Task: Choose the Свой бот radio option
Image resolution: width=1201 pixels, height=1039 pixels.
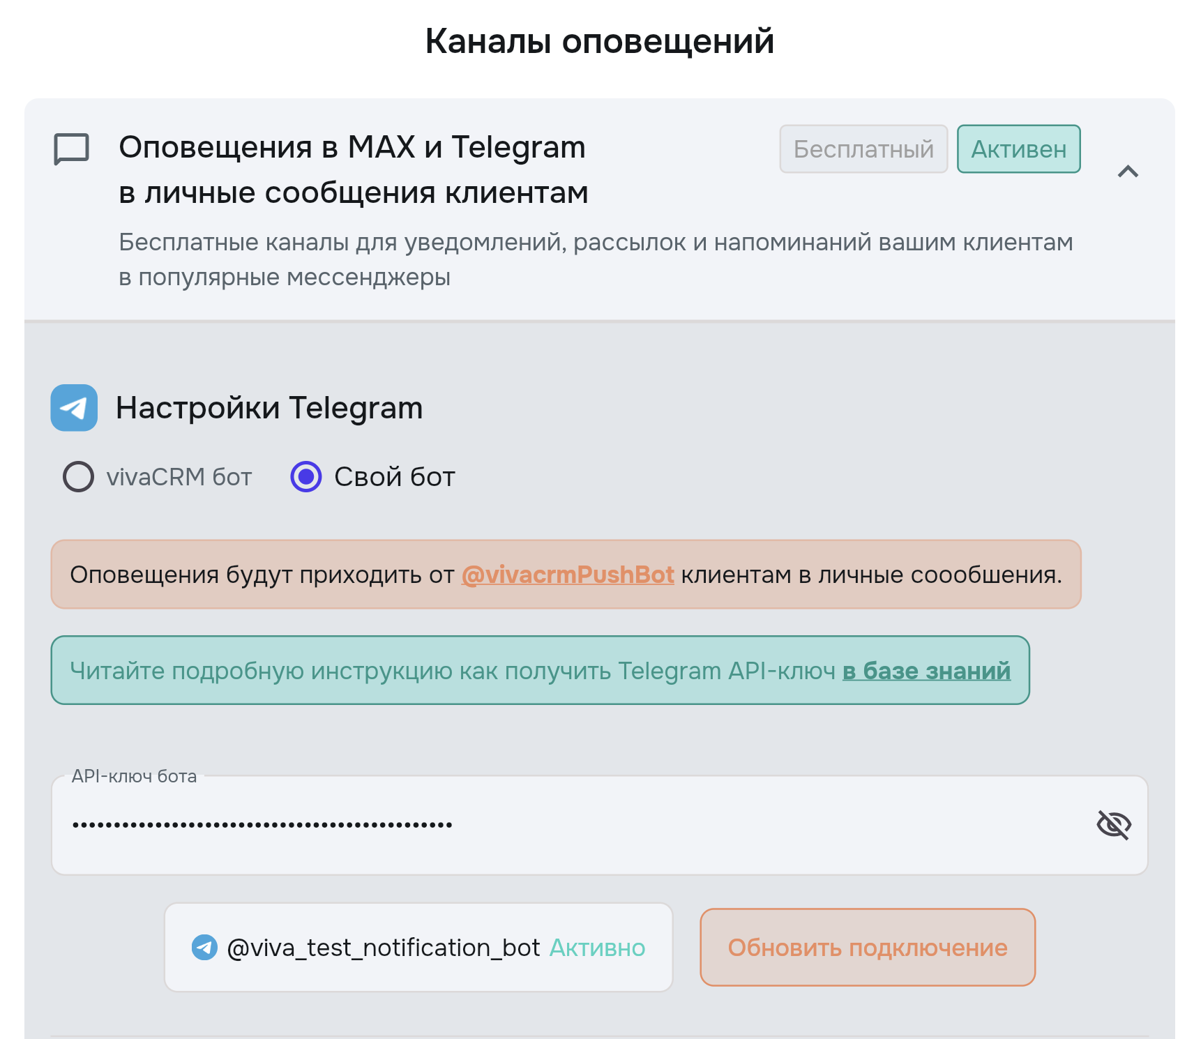Action: [306, 477]
